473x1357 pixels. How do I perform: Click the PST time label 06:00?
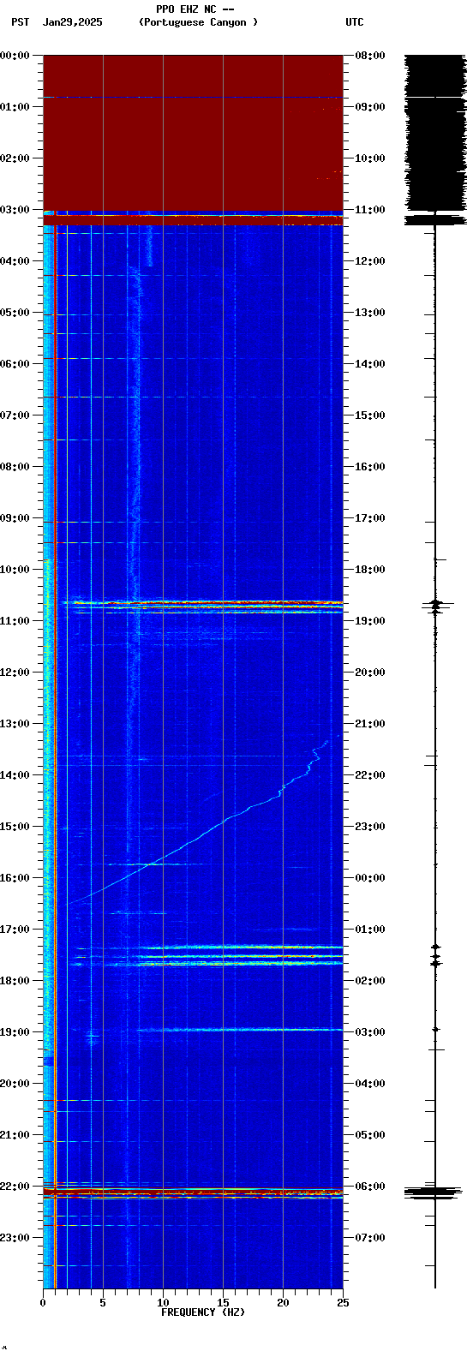pyautogui.click(x=15, y=363)
